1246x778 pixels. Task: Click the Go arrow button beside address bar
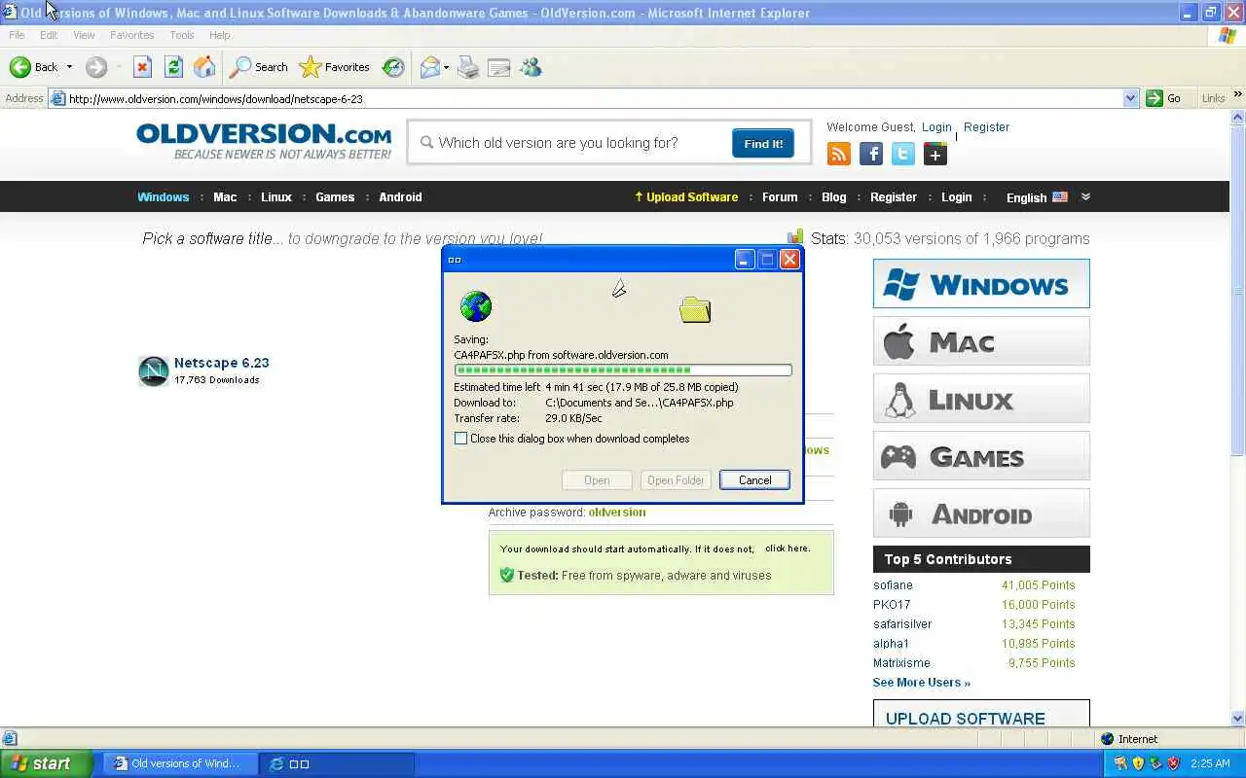1164,98
